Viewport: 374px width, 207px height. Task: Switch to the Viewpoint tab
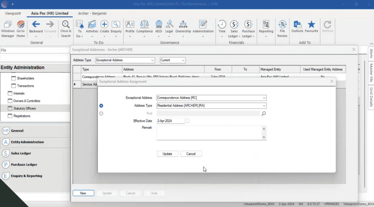click(x=13, y=13)
